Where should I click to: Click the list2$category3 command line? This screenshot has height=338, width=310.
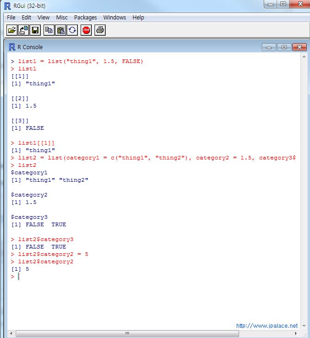(x=46, y=240)
